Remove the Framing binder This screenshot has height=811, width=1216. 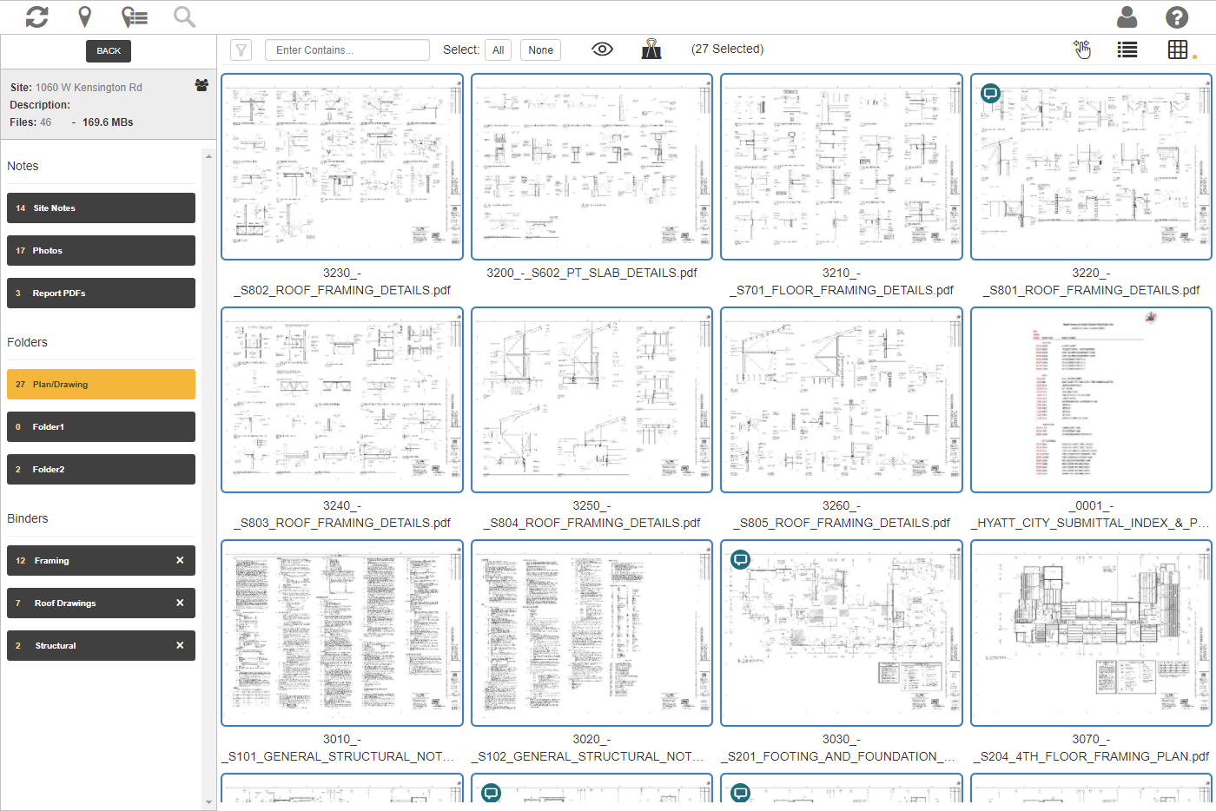click(180, 561)
